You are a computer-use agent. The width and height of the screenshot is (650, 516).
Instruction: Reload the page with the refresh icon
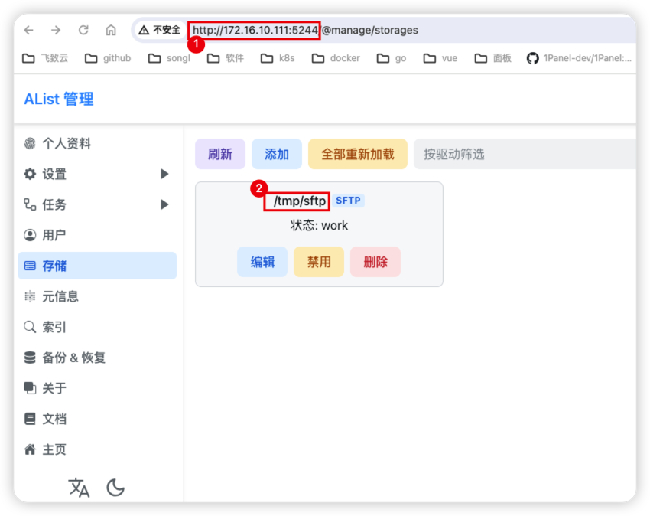[x=83, y=30]
